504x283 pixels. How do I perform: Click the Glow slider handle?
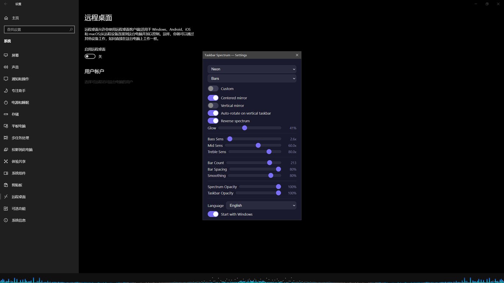tap(245, 128)
